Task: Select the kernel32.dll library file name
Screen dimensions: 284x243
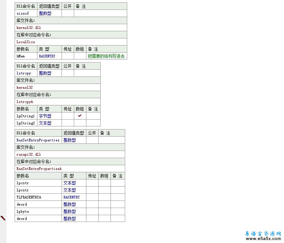Action: tap(29, 28)
